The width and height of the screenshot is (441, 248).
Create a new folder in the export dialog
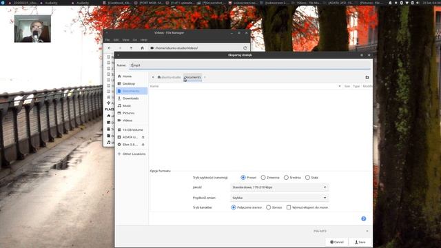(367, 77)
